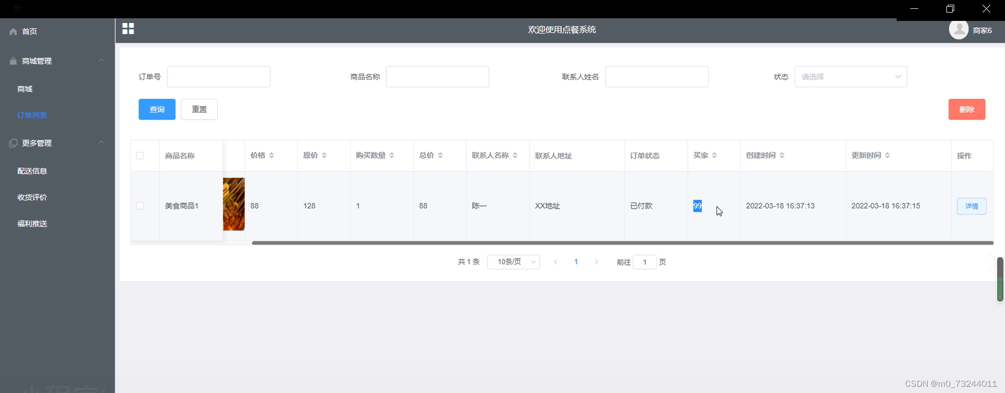
Task: Open the user avatar icon
Action: click(958, 30)
